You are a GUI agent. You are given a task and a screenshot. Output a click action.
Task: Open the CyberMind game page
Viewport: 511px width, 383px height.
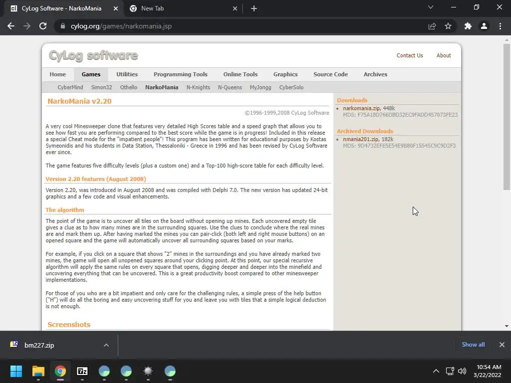(x=70, y=87)
